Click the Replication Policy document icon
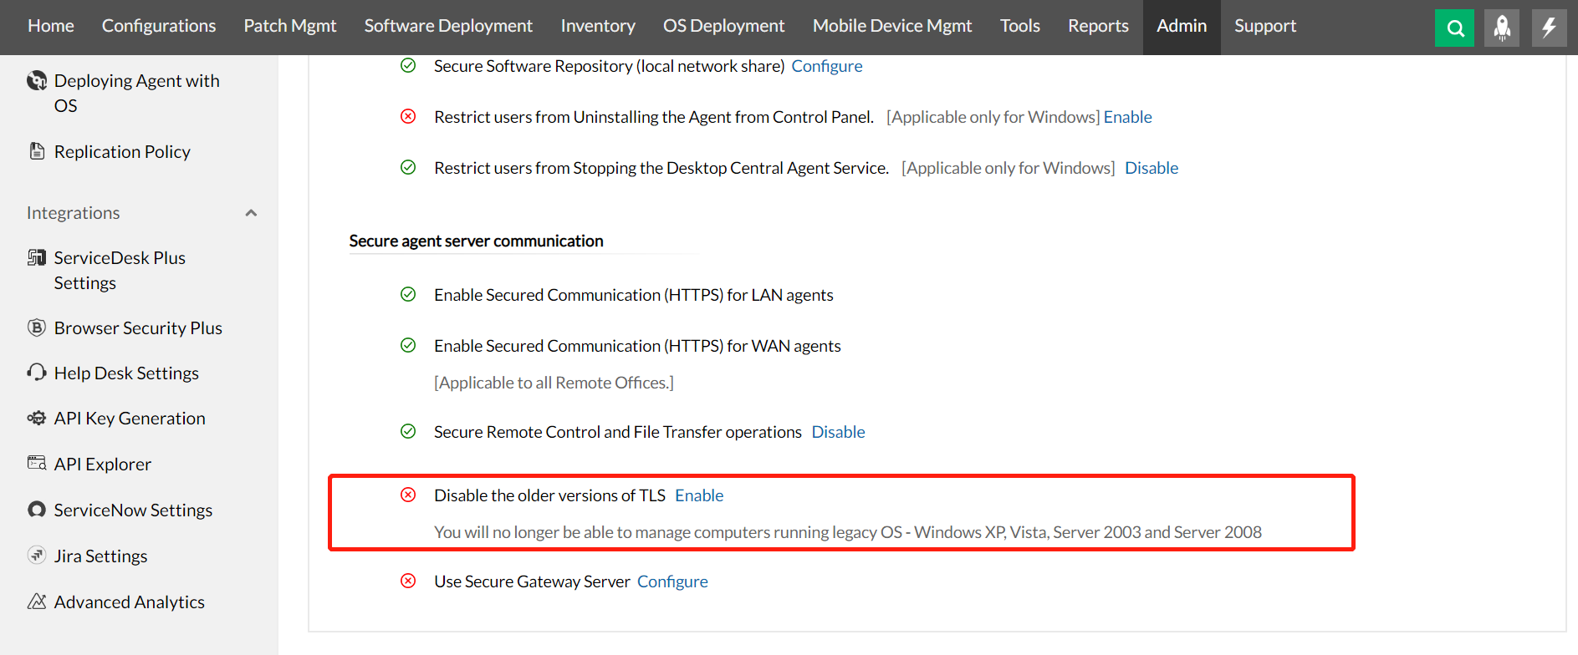The height and width of the screenshot is (655, 1578). [37, 151]
